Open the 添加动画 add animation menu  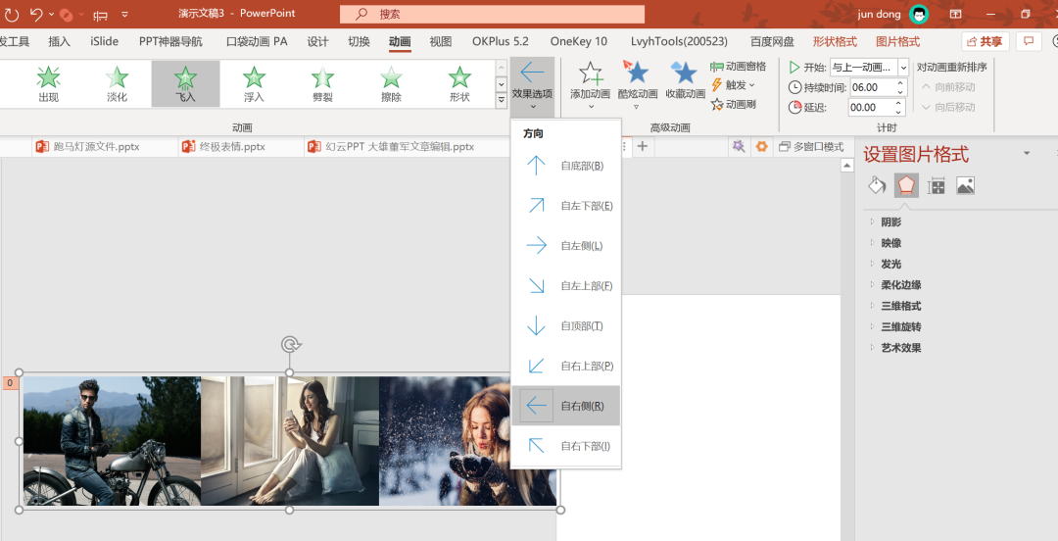[591, 85]
